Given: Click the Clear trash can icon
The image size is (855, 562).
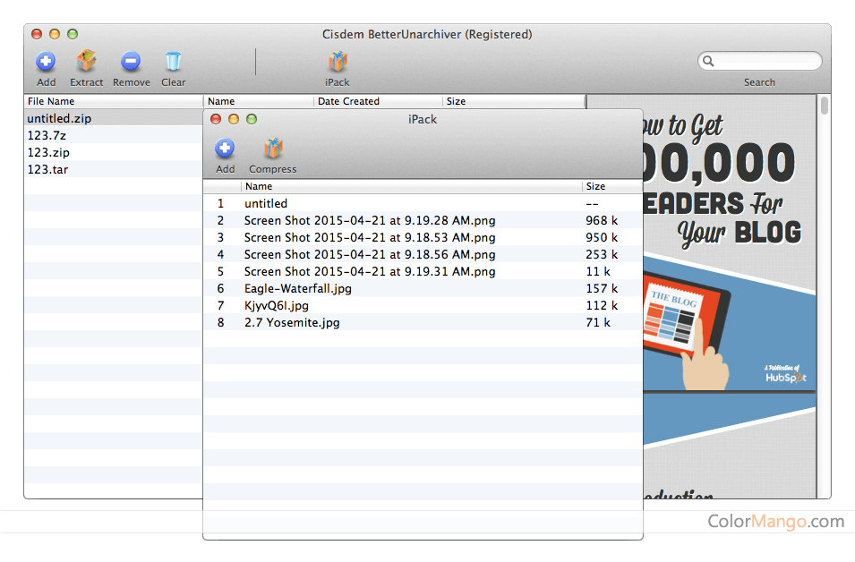Looking at the screenshot, I should (x=173, y=63).
